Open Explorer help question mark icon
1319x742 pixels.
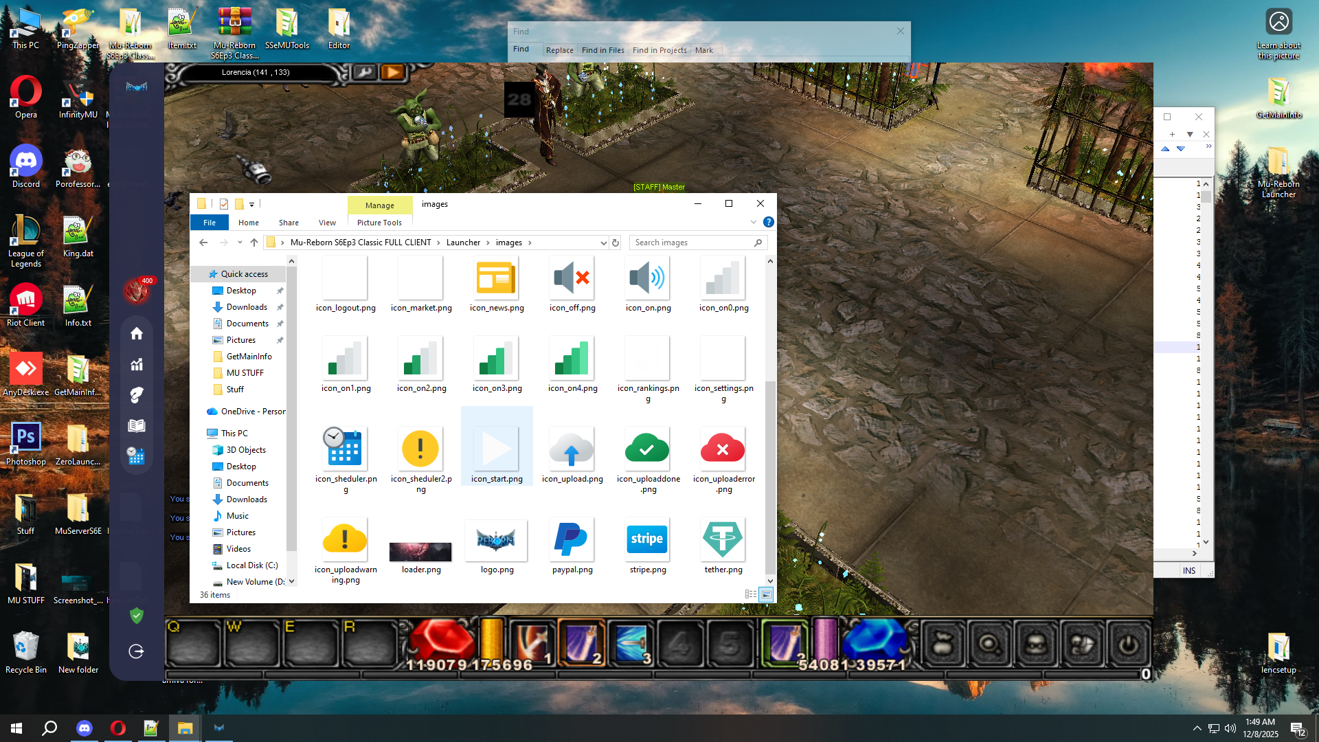point(769,222)
